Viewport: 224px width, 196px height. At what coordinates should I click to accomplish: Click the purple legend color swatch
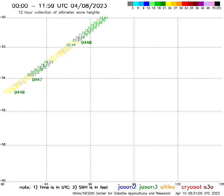click(201, 4)
